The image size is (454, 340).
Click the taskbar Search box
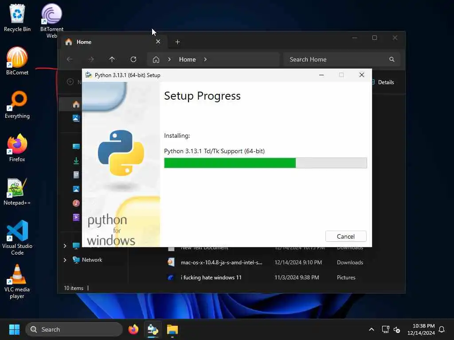click(x=74, y=329)
